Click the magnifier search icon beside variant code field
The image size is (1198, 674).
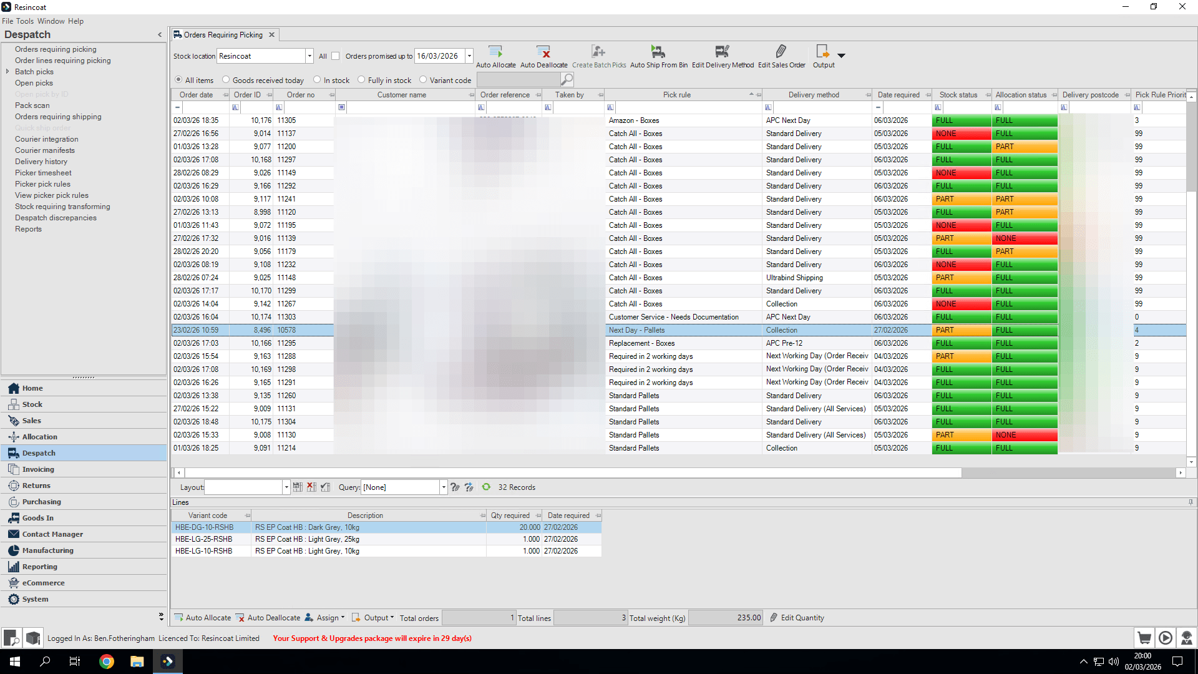tap(567, 80)
